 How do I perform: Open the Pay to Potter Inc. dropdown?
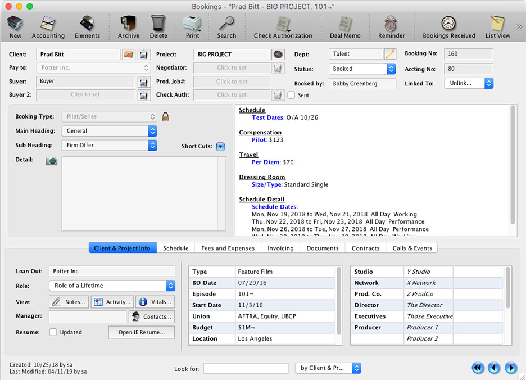(93, 68)
